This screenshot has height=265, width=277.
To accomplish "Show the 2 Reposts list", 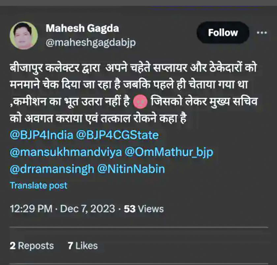I will (x=32, y=246).
